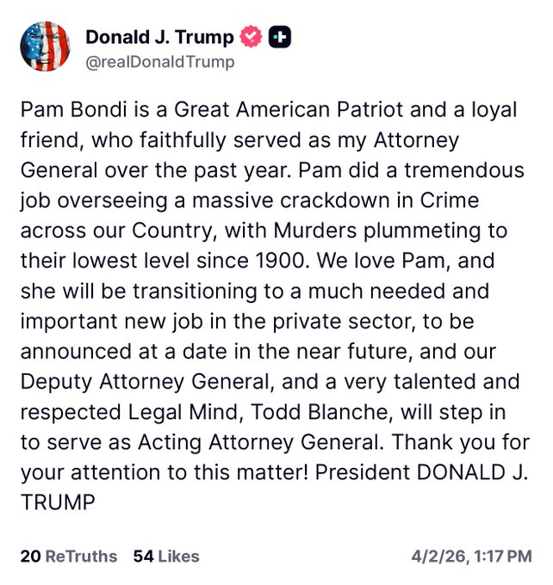553x585 pixels.
Task: Click "Murders plummeting" in the post
Action: 377,231
